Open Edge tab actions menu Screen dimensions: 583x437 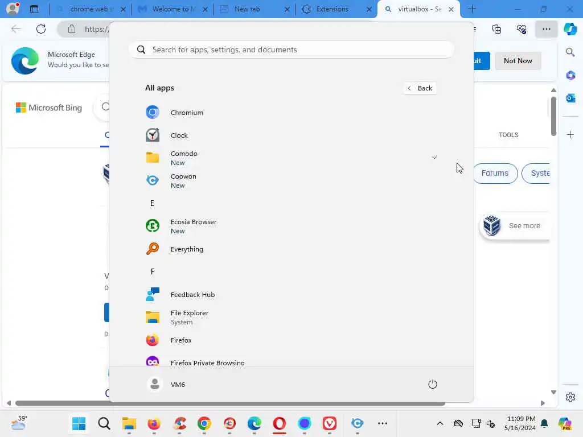(34, 9)
